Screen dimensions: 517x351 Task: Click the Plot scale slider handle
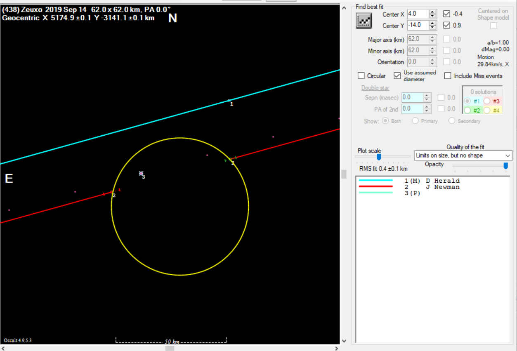(379, 157)
